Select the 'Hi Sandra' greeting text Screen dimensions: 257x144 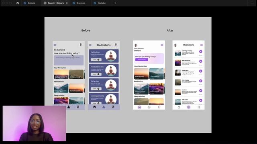[59, 50]
